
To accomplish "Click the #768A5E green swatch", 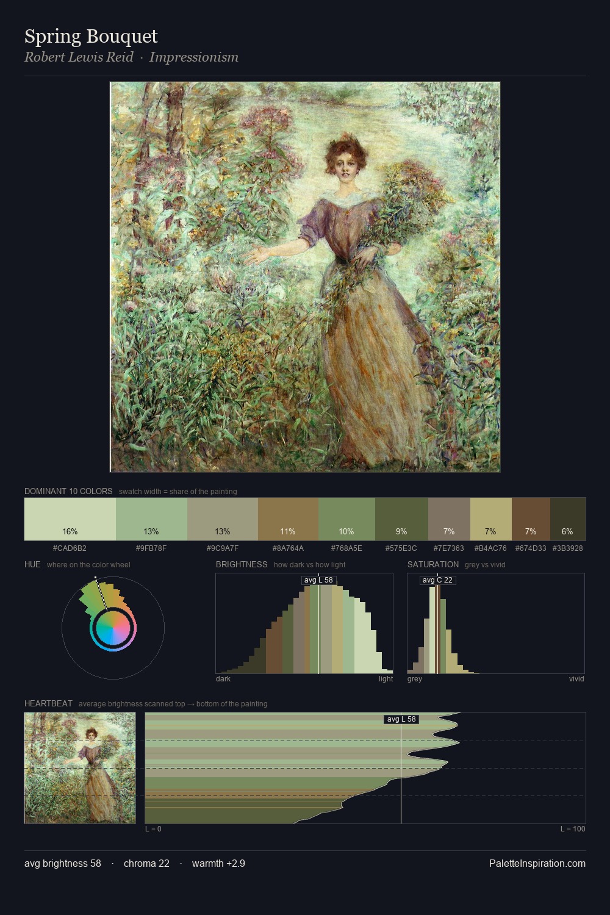I will [x=346, y=519].
